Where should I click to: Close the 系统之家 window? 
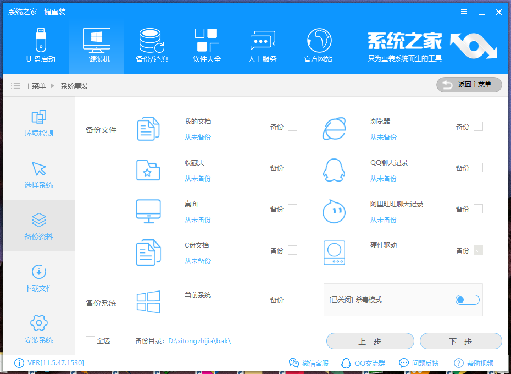(x=498, y=12)
